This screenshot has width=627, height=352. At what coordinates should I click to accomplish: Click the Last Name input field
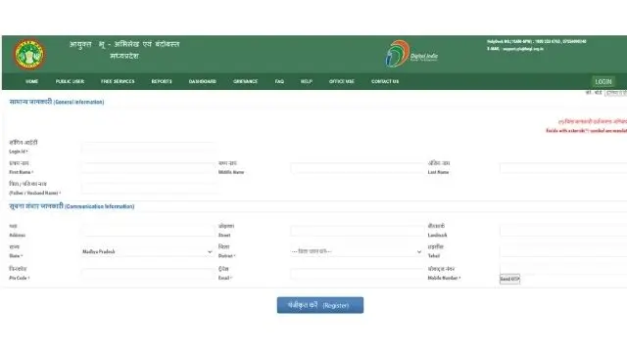click(x=563, y=168)
